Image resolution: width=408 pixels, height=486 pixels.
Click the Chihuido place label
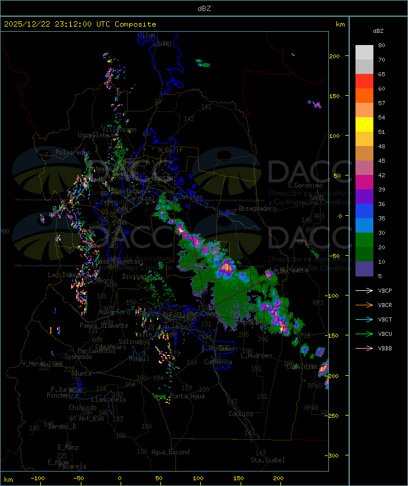(x=83, y=408)
